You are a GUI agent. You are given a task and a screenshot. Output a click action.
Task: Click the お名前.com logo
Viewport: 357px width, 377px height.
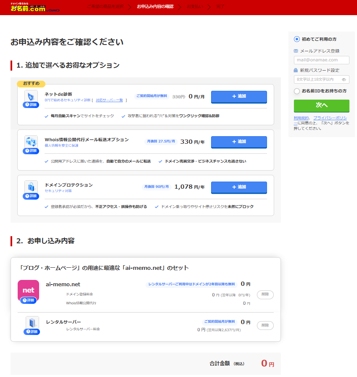pyautogui.click(x=35, y=7)
